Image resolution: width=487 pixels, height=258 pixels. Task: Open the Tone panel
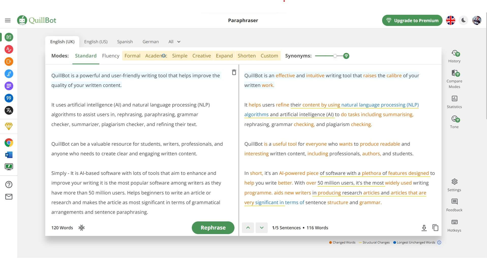[x=454, y=122]
